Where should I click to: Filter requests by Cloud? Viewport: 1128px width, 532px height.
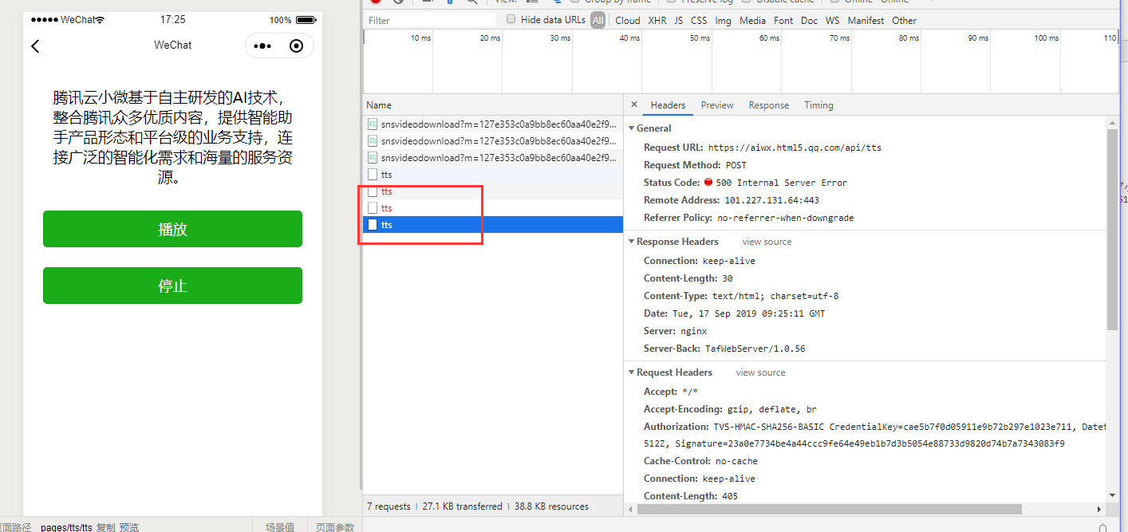(x=628, y=20)
